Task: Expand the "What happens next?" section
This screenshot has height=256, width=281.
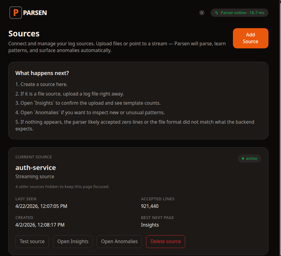Action: (42, 73)
